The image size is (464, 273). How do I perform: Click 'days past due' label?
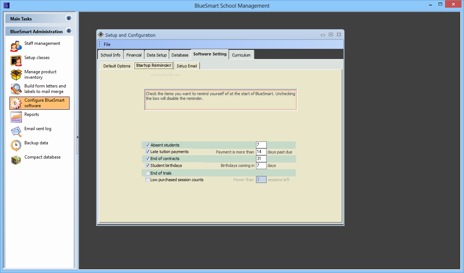click(x=280, y=152)
